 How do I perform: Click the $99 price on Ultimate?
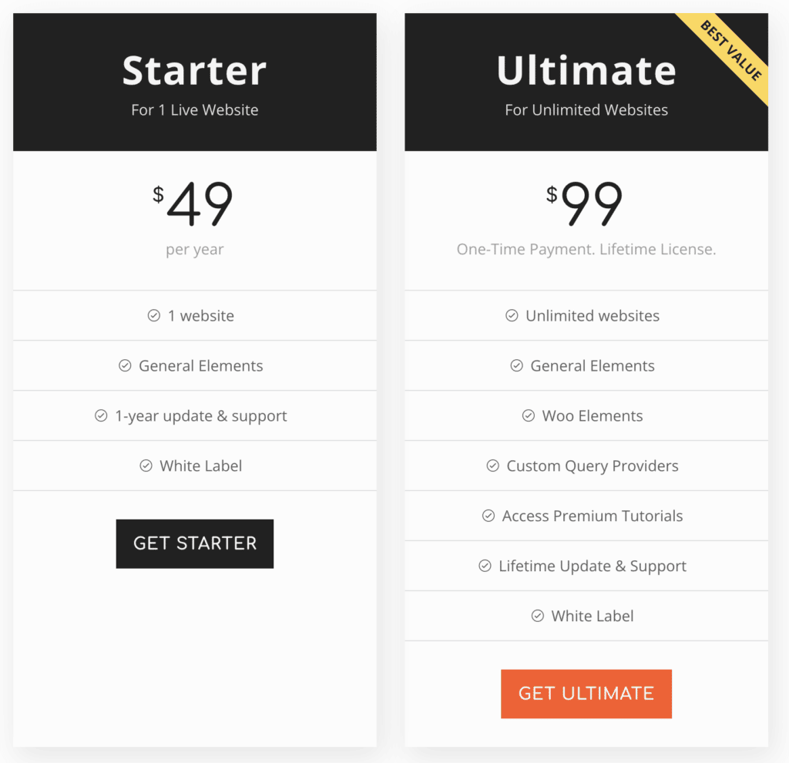click(x=585, y=203)
